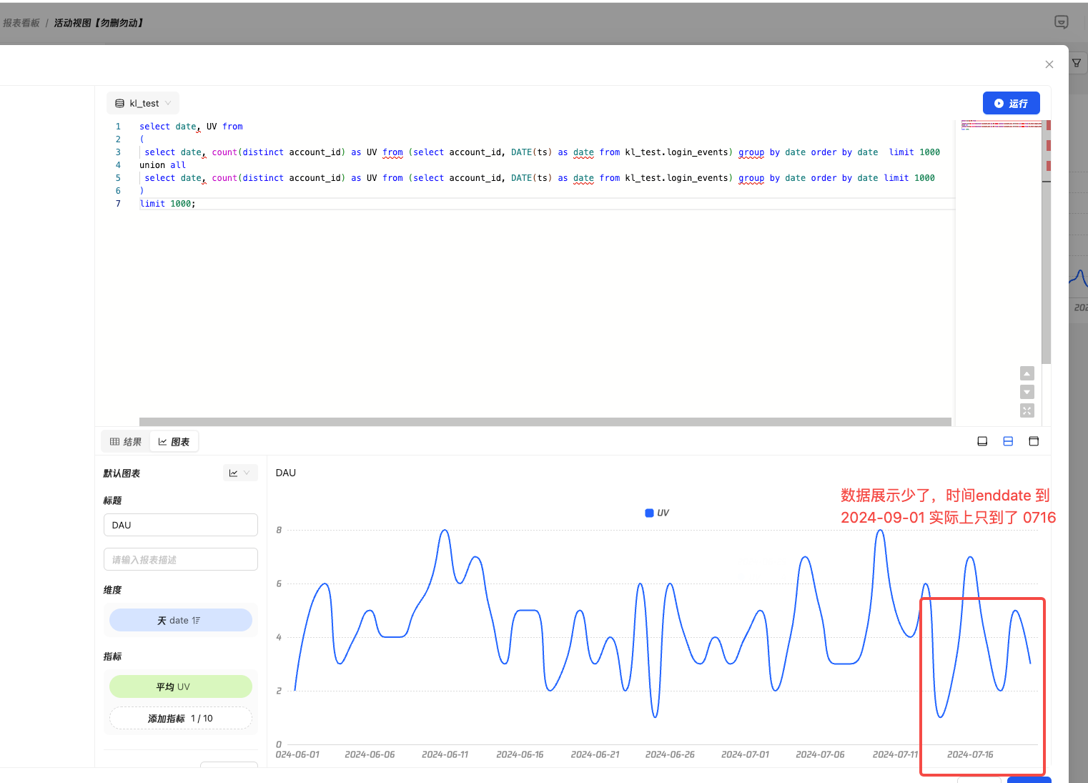Run the SQL query with 运行 button
1088x783 pixels.
[1011, 103]
